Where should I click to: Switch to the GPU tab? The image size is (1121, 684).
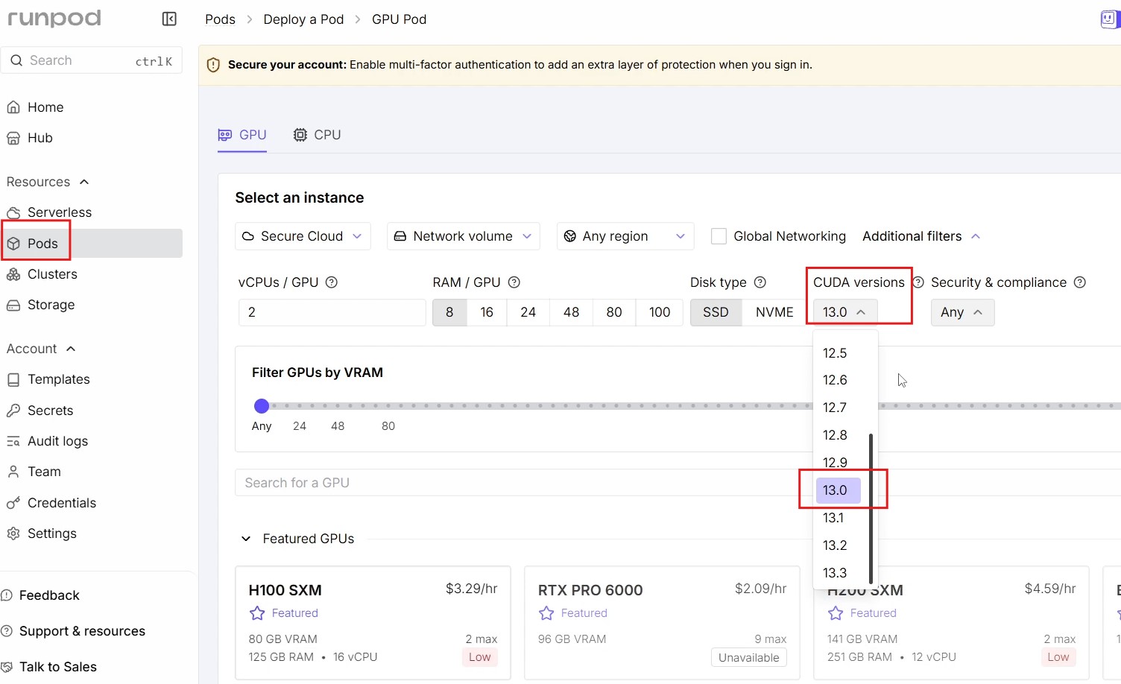(242, 135)
